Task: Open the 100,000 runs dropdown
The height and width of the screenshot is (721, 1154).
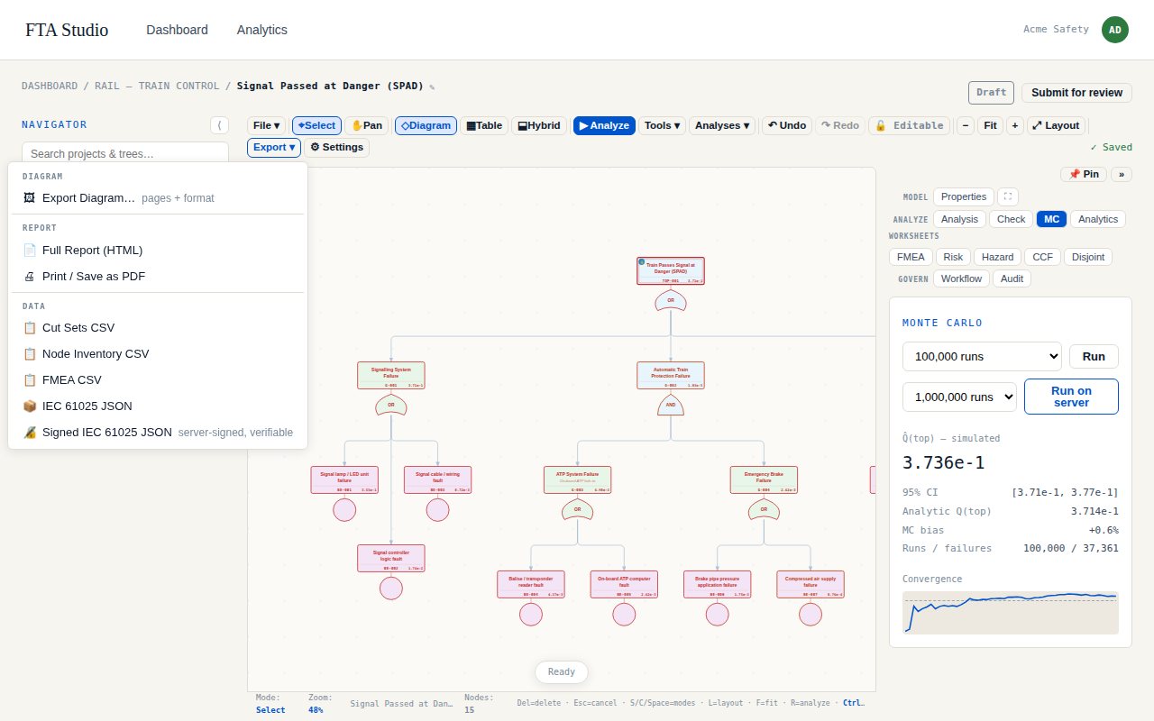Action: point(982,356)
